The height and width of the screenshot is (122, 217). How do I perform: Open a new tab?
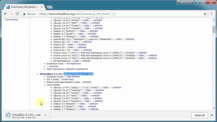click(50, 7)
